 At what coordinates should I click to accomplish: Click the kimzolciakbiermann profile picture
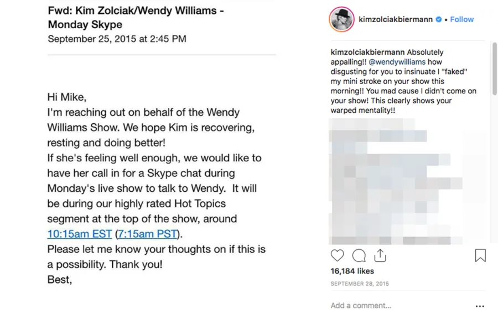coord(341,19)
